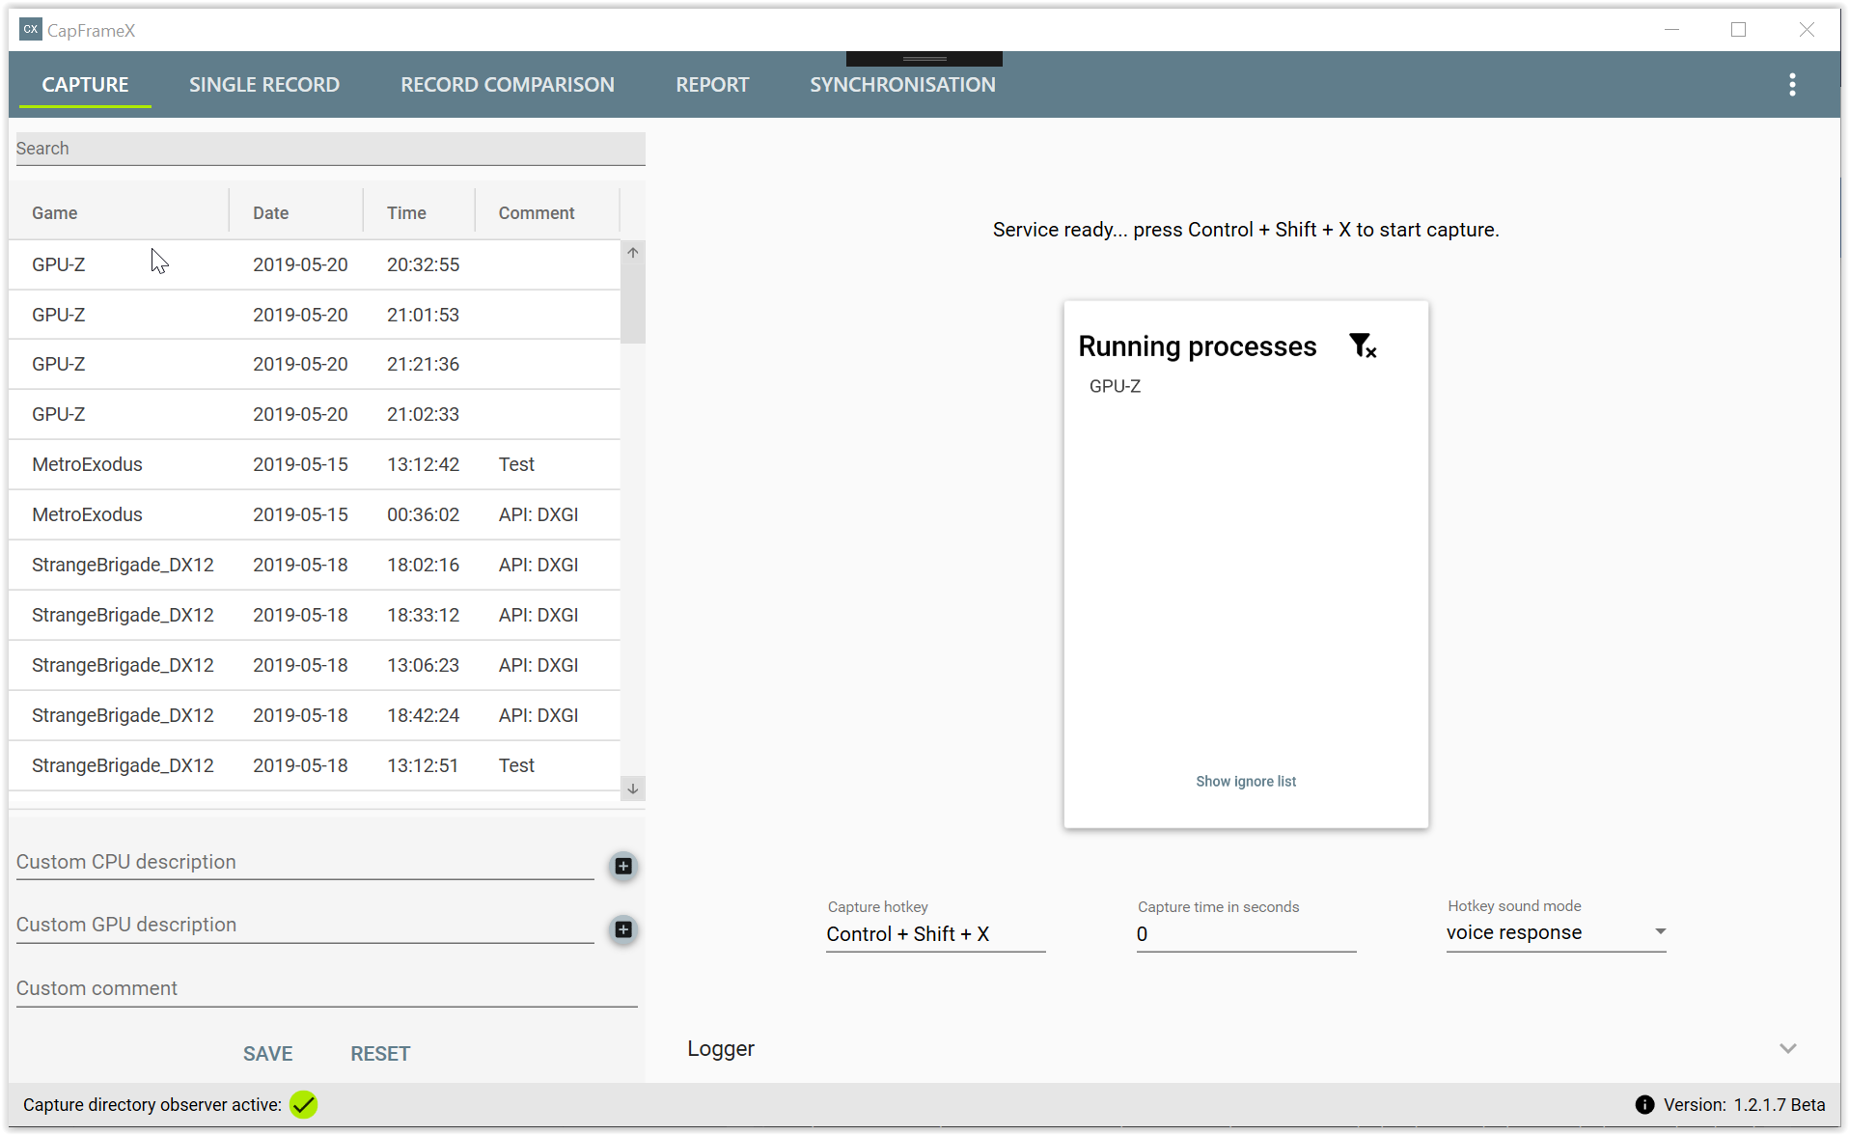
Task: Click the Service ready status message
Action: click(1246, 230)
